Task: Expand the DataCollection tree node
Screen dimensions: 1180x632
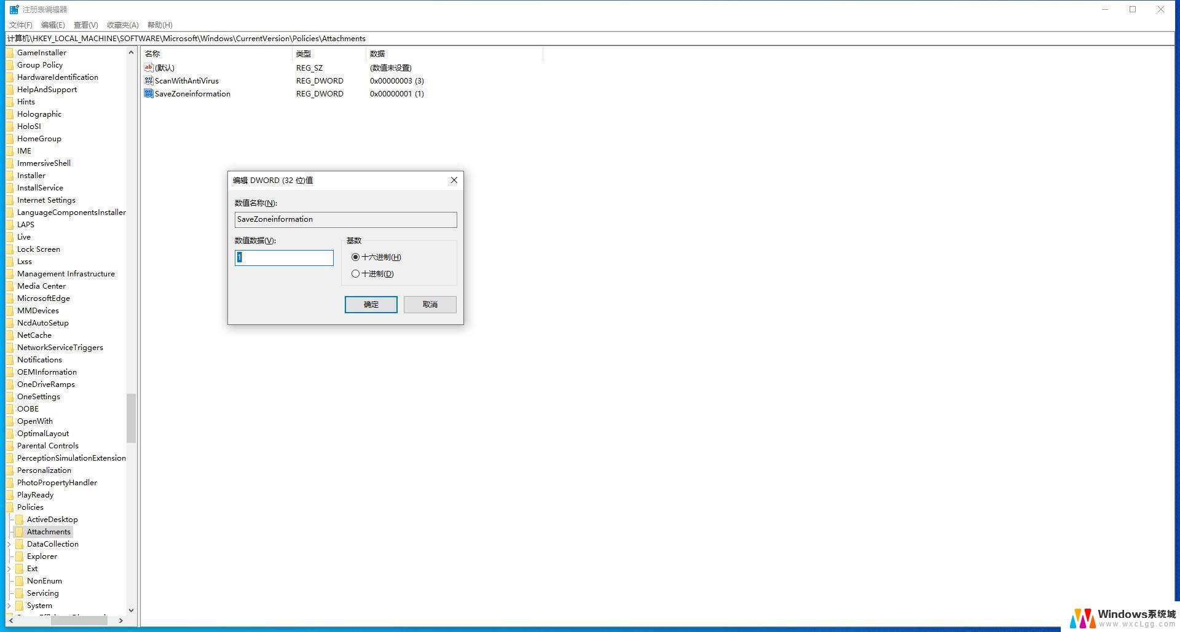Action: 9,544
